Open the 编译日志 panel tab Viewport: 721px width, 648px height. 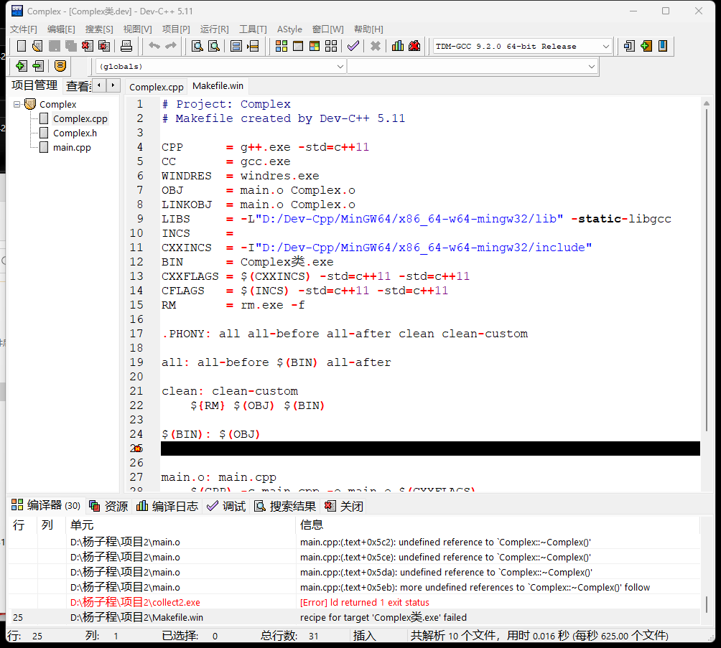point(167,506)
